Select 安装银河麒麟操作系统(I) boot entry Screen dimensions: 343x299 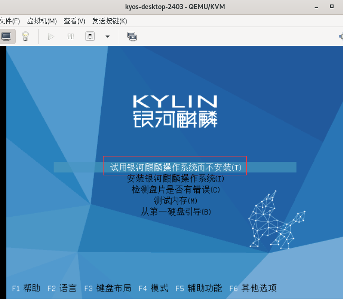click(176, 179)
